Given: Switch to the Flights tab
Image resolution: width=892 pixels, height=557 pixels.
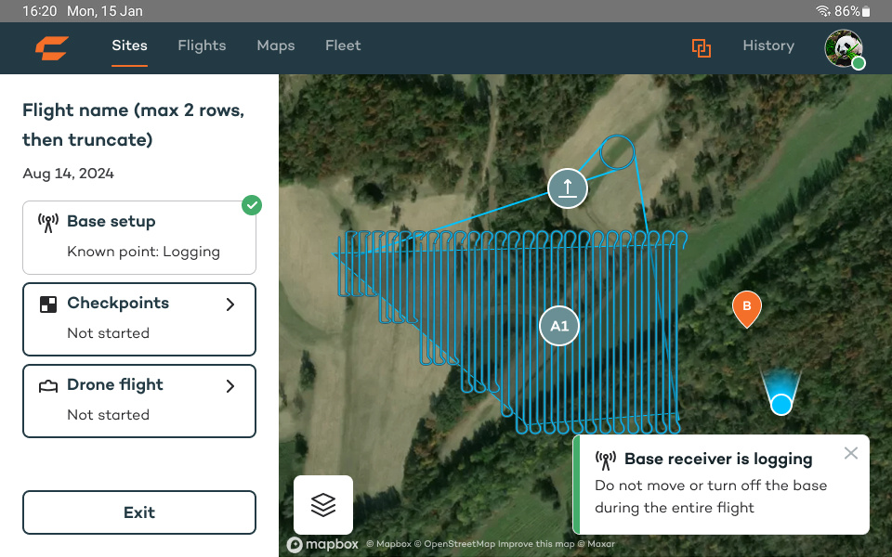Looking at the screenshot, I should pos(202,45).
